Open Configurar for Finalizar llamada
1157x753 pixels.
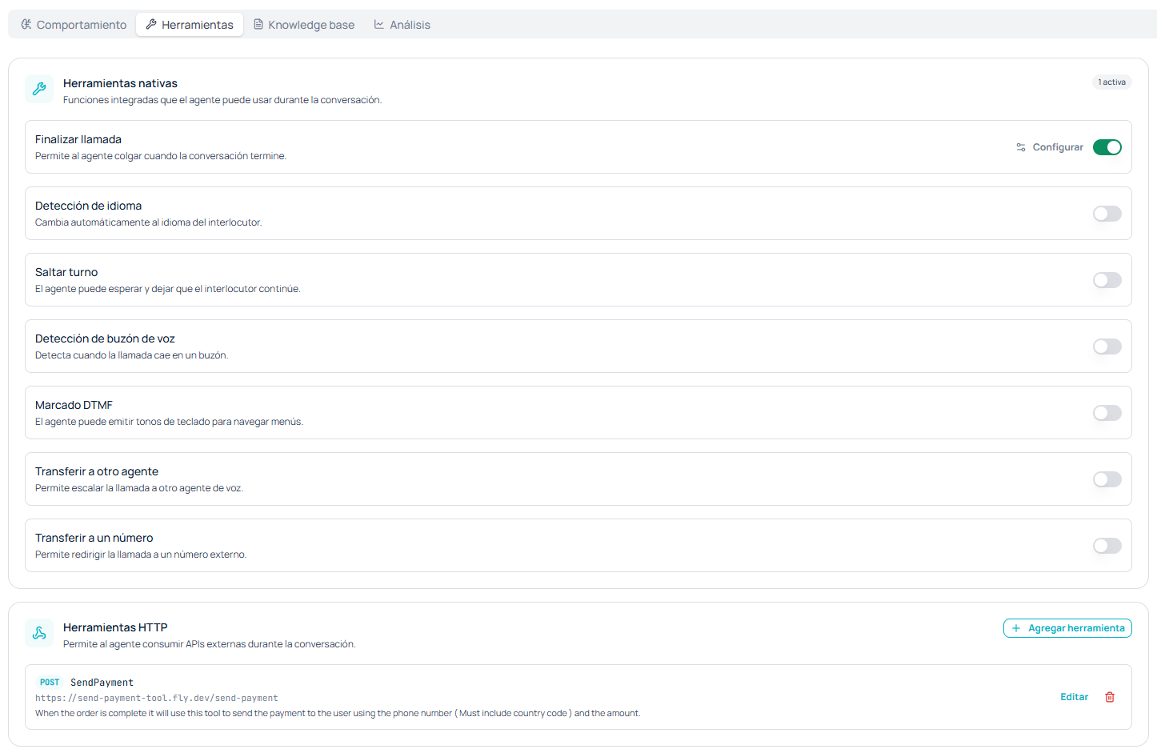[1050, 147]
